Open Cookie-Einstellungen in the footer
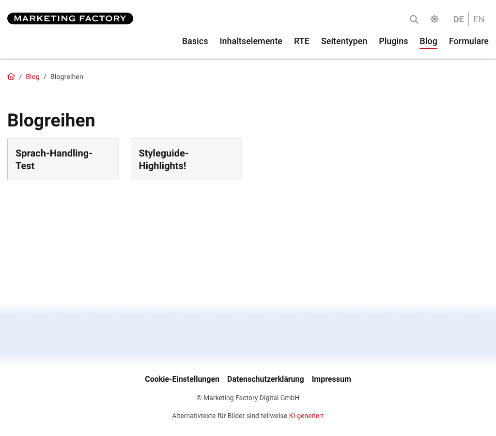This screenshot has height=436, width=496. 182,379
